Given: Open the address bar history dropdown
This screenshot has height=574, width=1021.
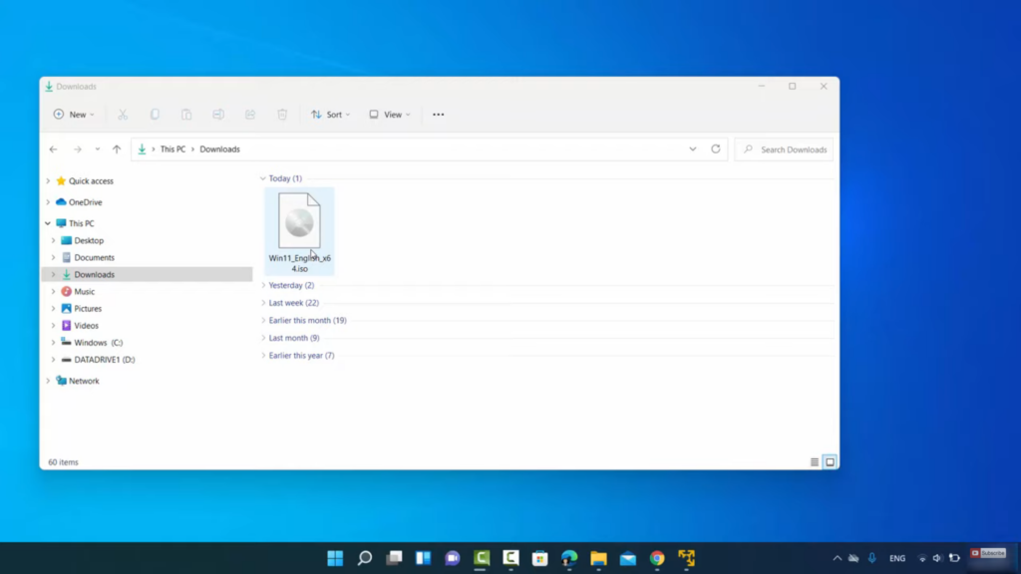Looking at the screenshot, I should click(x=693, y=149).
